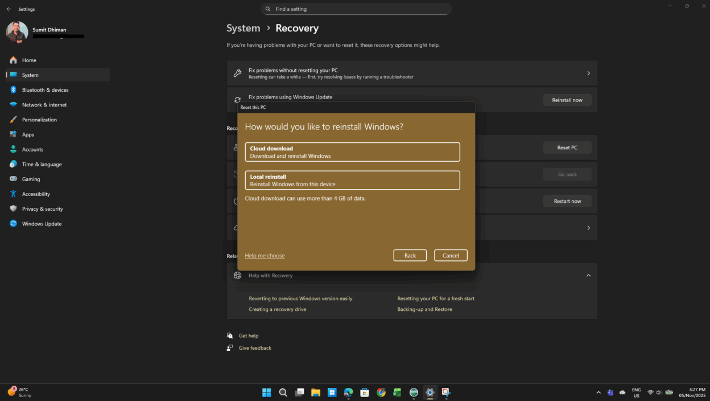The width and height of the screenshot is (710, 401).
Task: Click the sync icon beside Fix problems using Windows Update
Action: click(237, 100)
